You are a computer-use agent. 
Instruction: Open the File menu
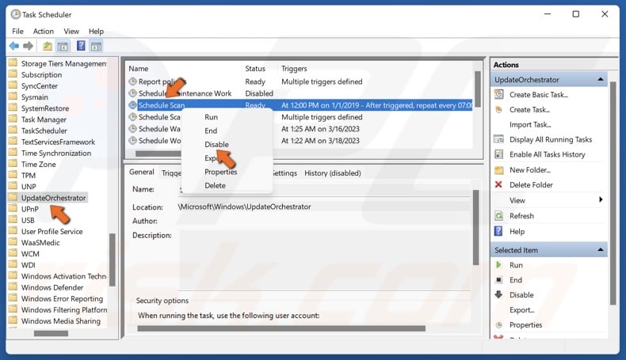17,31
